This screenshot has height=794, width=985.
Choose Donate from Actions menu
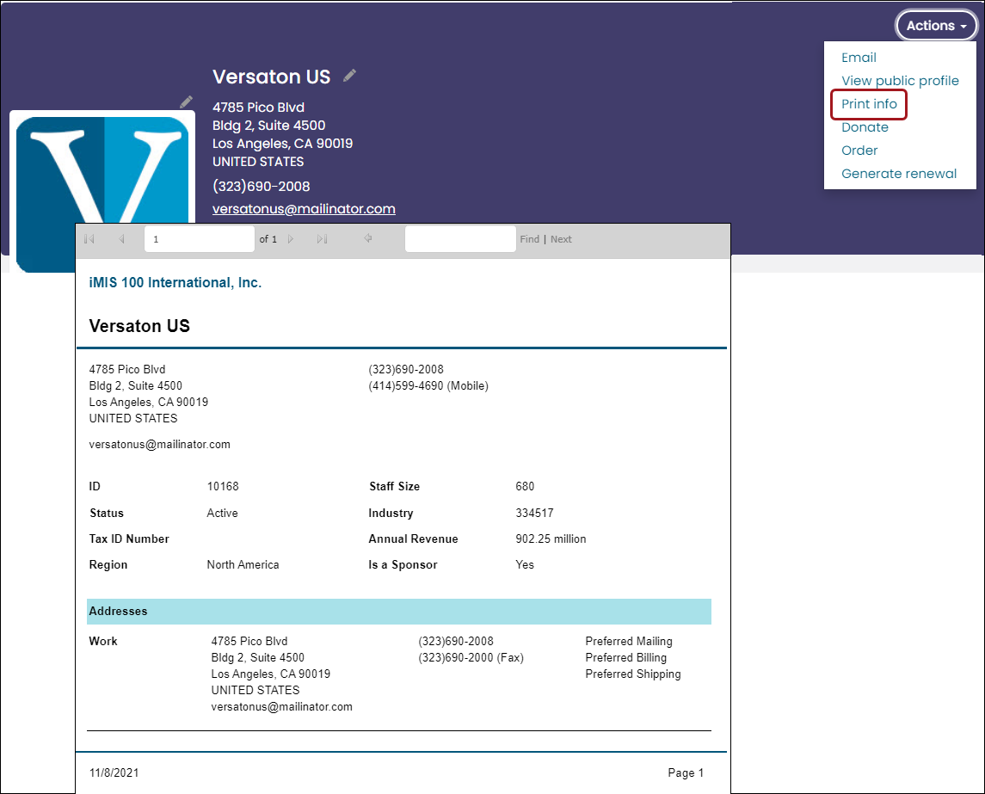pos(865,127)
